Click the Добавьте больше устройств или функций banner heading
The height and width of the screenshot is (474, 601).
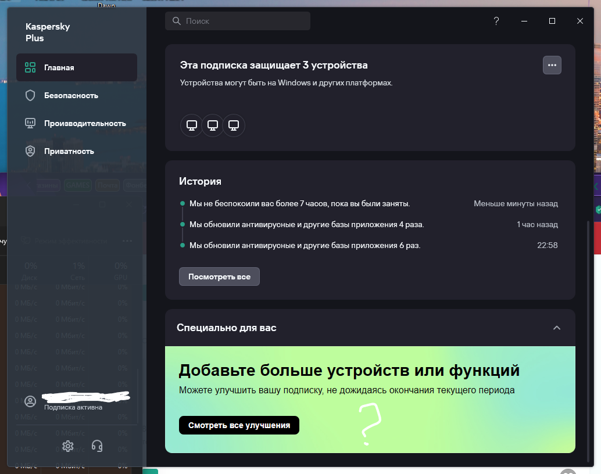349,371
